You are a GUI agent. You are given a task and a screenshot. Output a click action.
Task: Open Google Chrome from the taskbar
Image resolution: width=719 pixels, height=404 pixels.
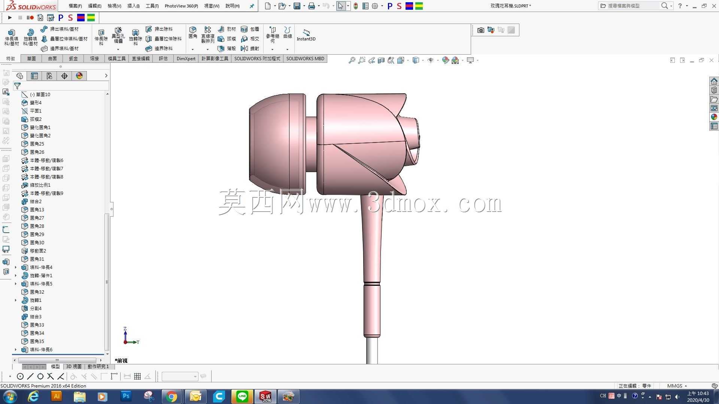(x=172, y=397)
